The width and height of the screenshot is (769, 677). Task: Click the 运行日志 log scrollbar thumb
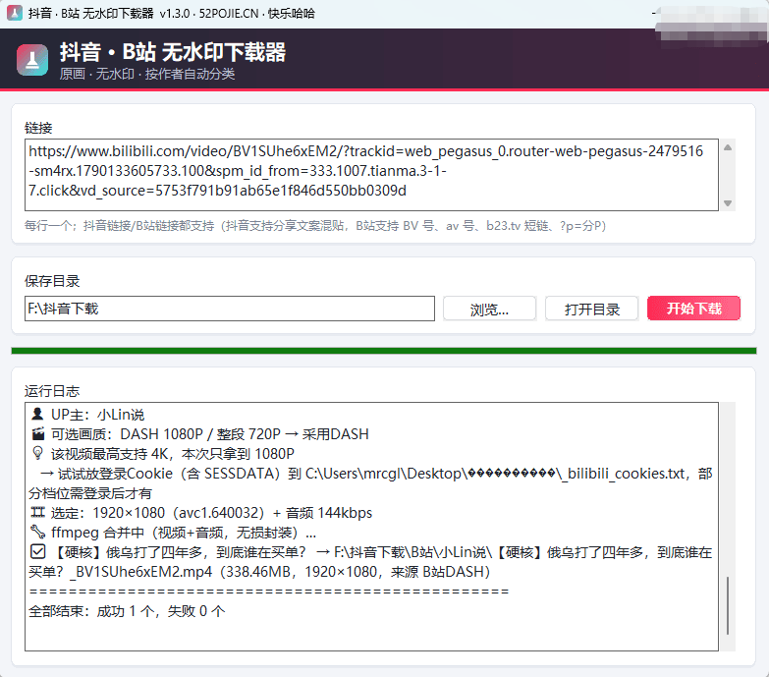pyautogui.click(x=728, y=605)
